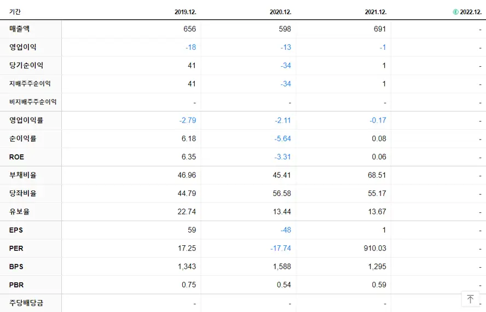Image resolution: width=486 pixels, height=312 pixels.
Task: Click the 매출액 value 598
Action: (285, 29)
